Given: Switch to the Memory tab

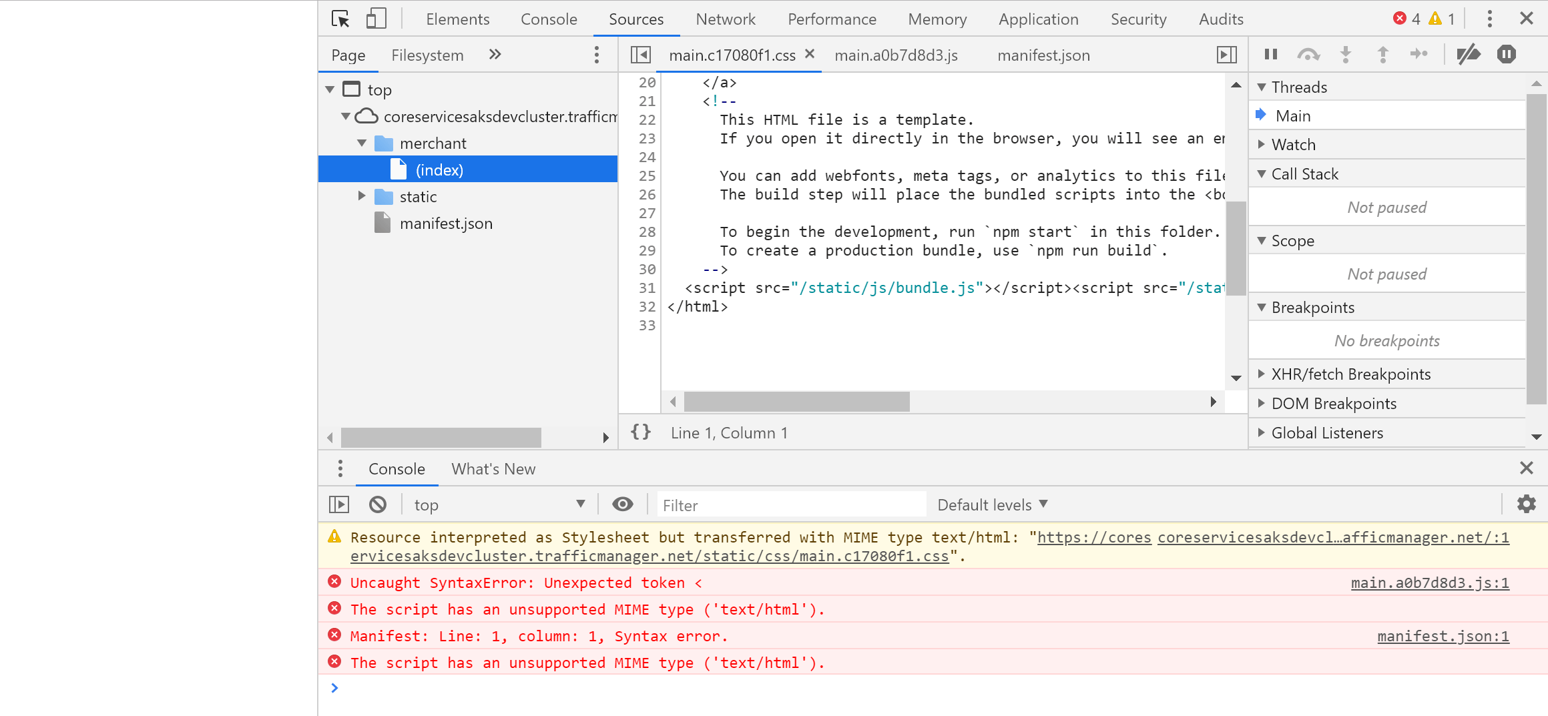Looking at the screenshot, I should pyautogui.click(x=937, y=19).
